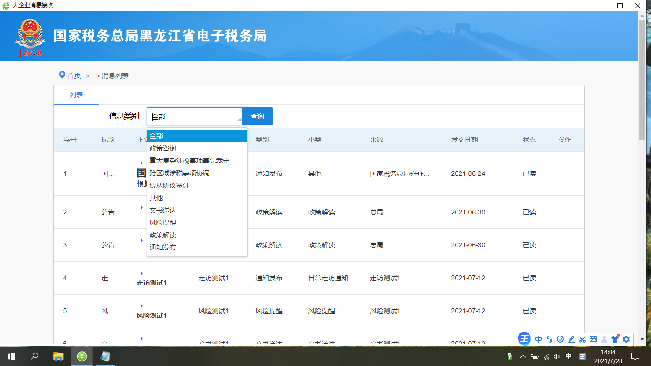Switch to the 列表 tab
This screenshot has height=366, width=651.
[x=76, y=95]
